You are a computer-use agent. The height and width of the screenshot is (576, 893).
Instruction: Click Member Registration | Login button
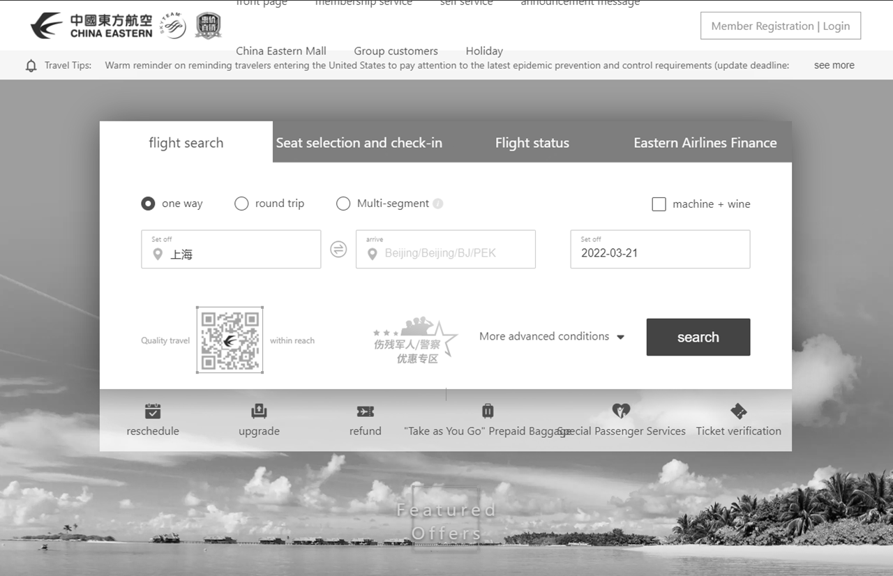click(780, 26)
